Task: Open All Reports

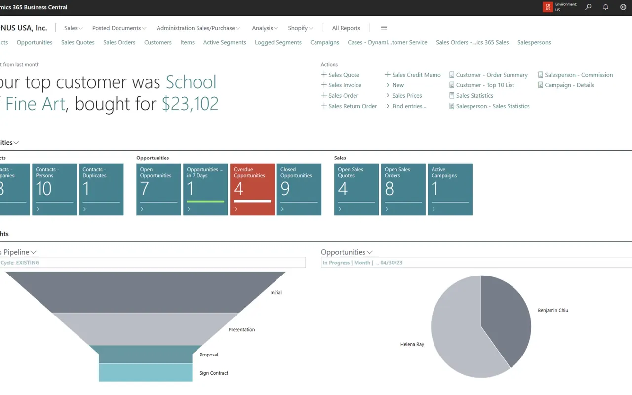Action: tap(346, 28)
